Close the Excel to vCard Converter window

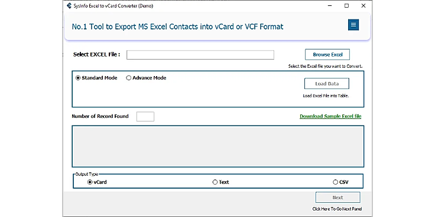(363, 6)
